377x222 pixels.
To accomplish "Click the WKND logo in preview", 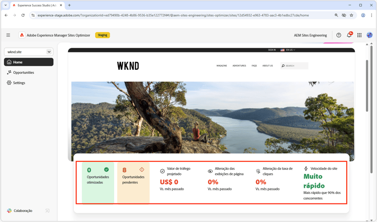I will point(128,66).
